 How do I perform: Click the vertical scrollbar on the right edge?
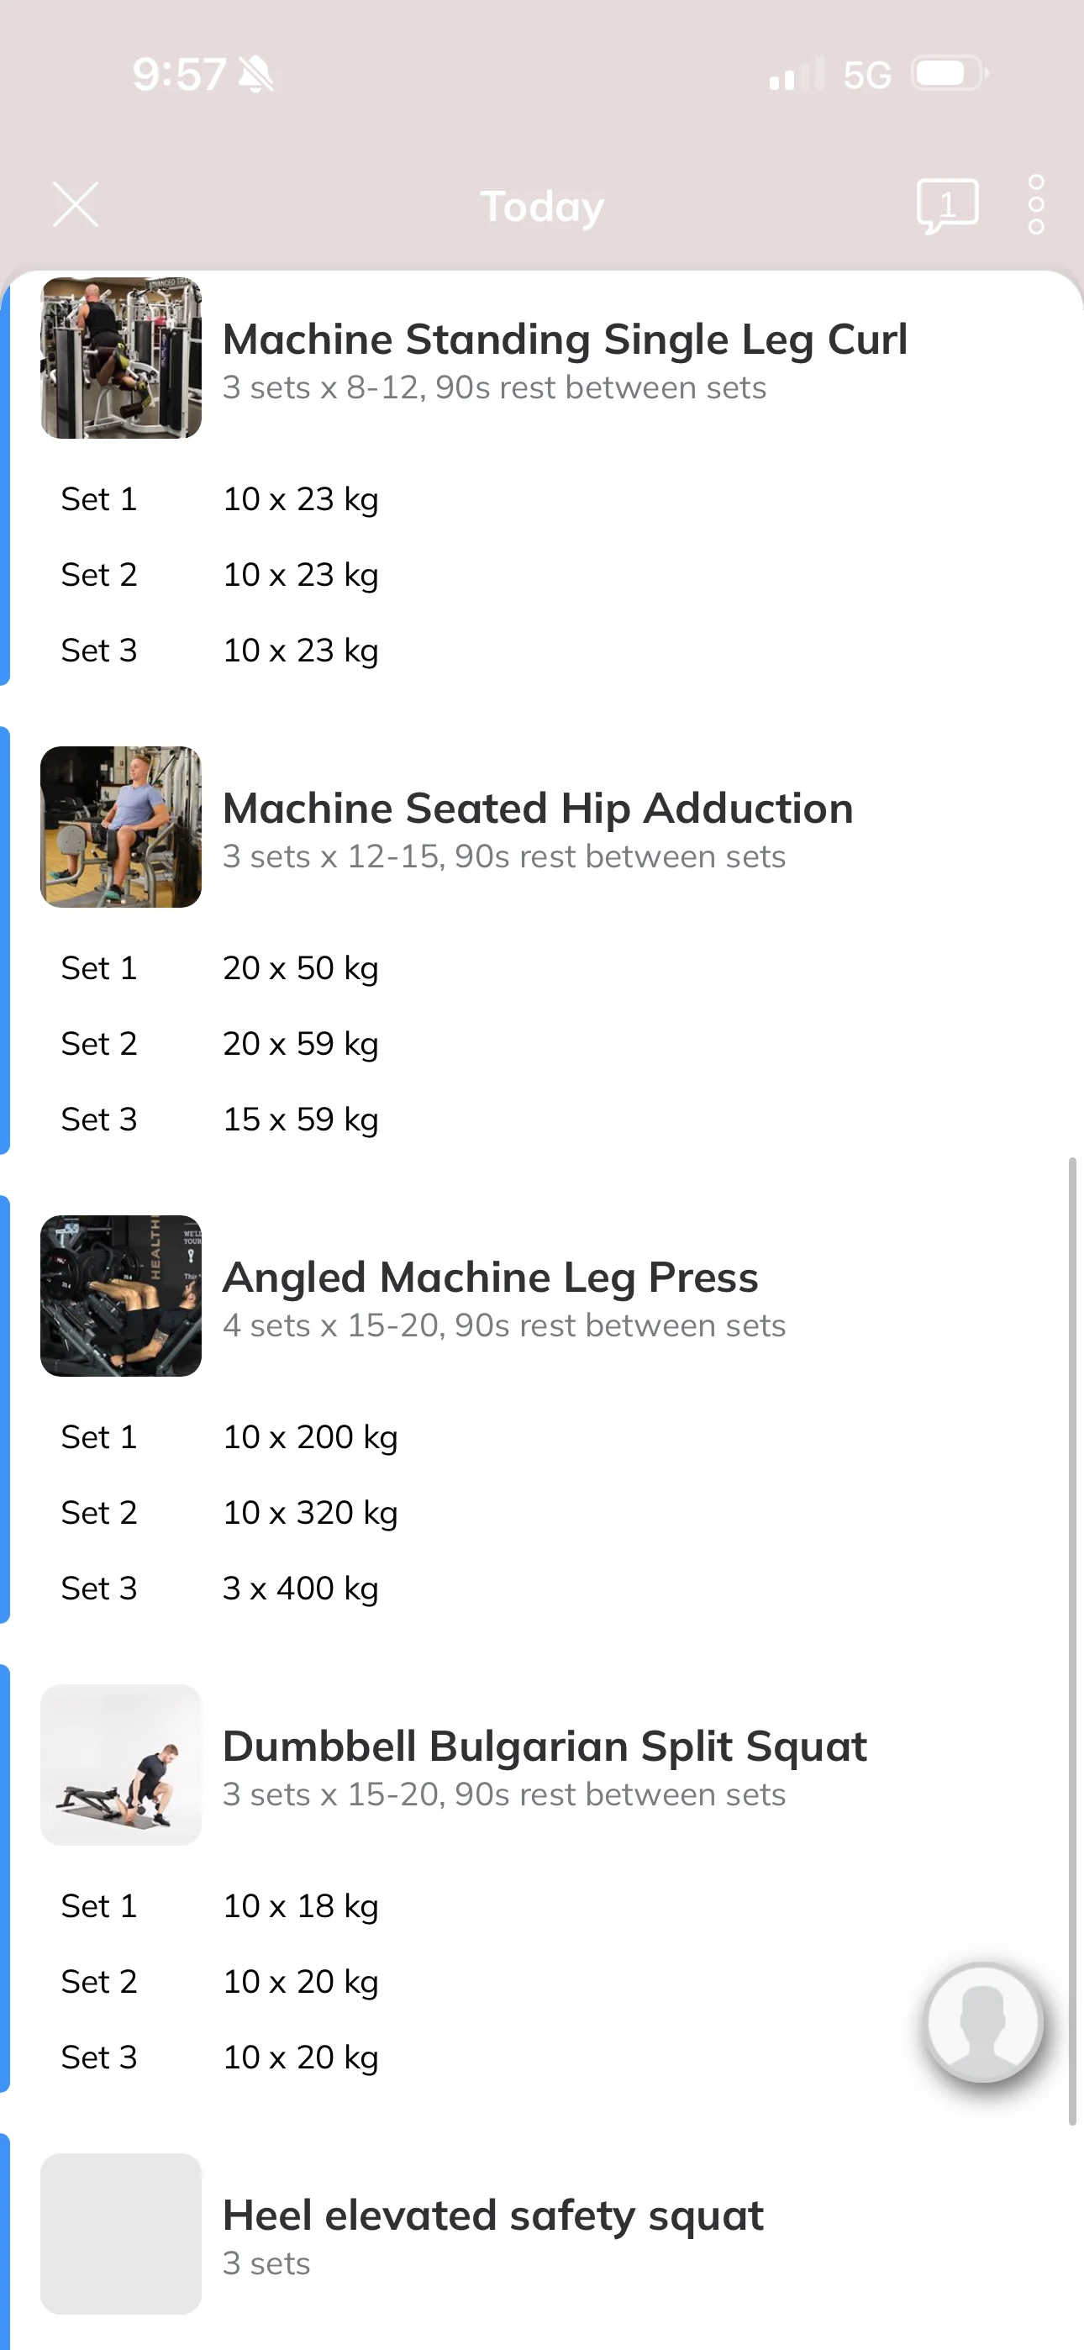coord(1072,1641)
